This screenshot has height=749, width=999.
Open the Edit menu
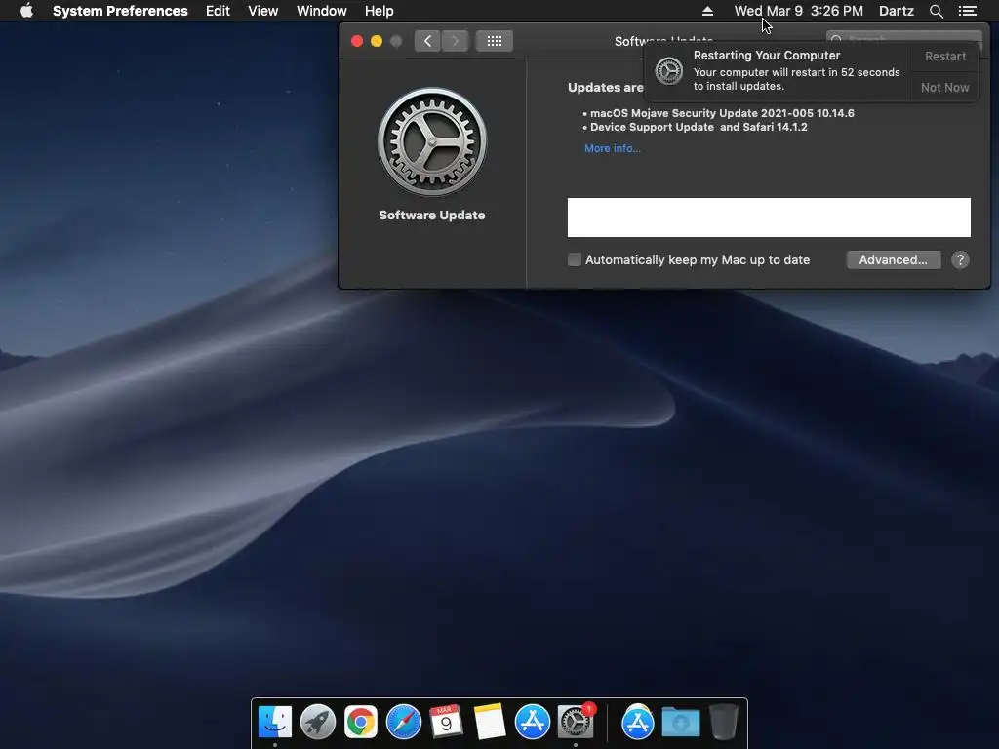click(218, 11)
